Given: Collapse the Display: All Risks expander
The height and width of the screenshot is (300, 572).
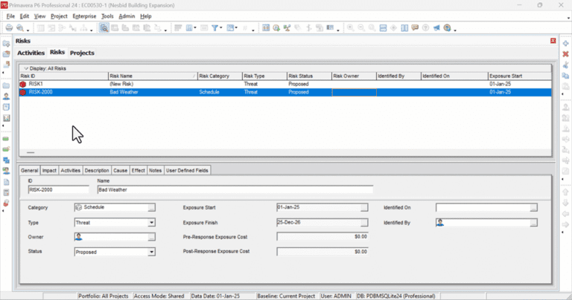Looking at the screenshot, I should [x=26, y=68].
